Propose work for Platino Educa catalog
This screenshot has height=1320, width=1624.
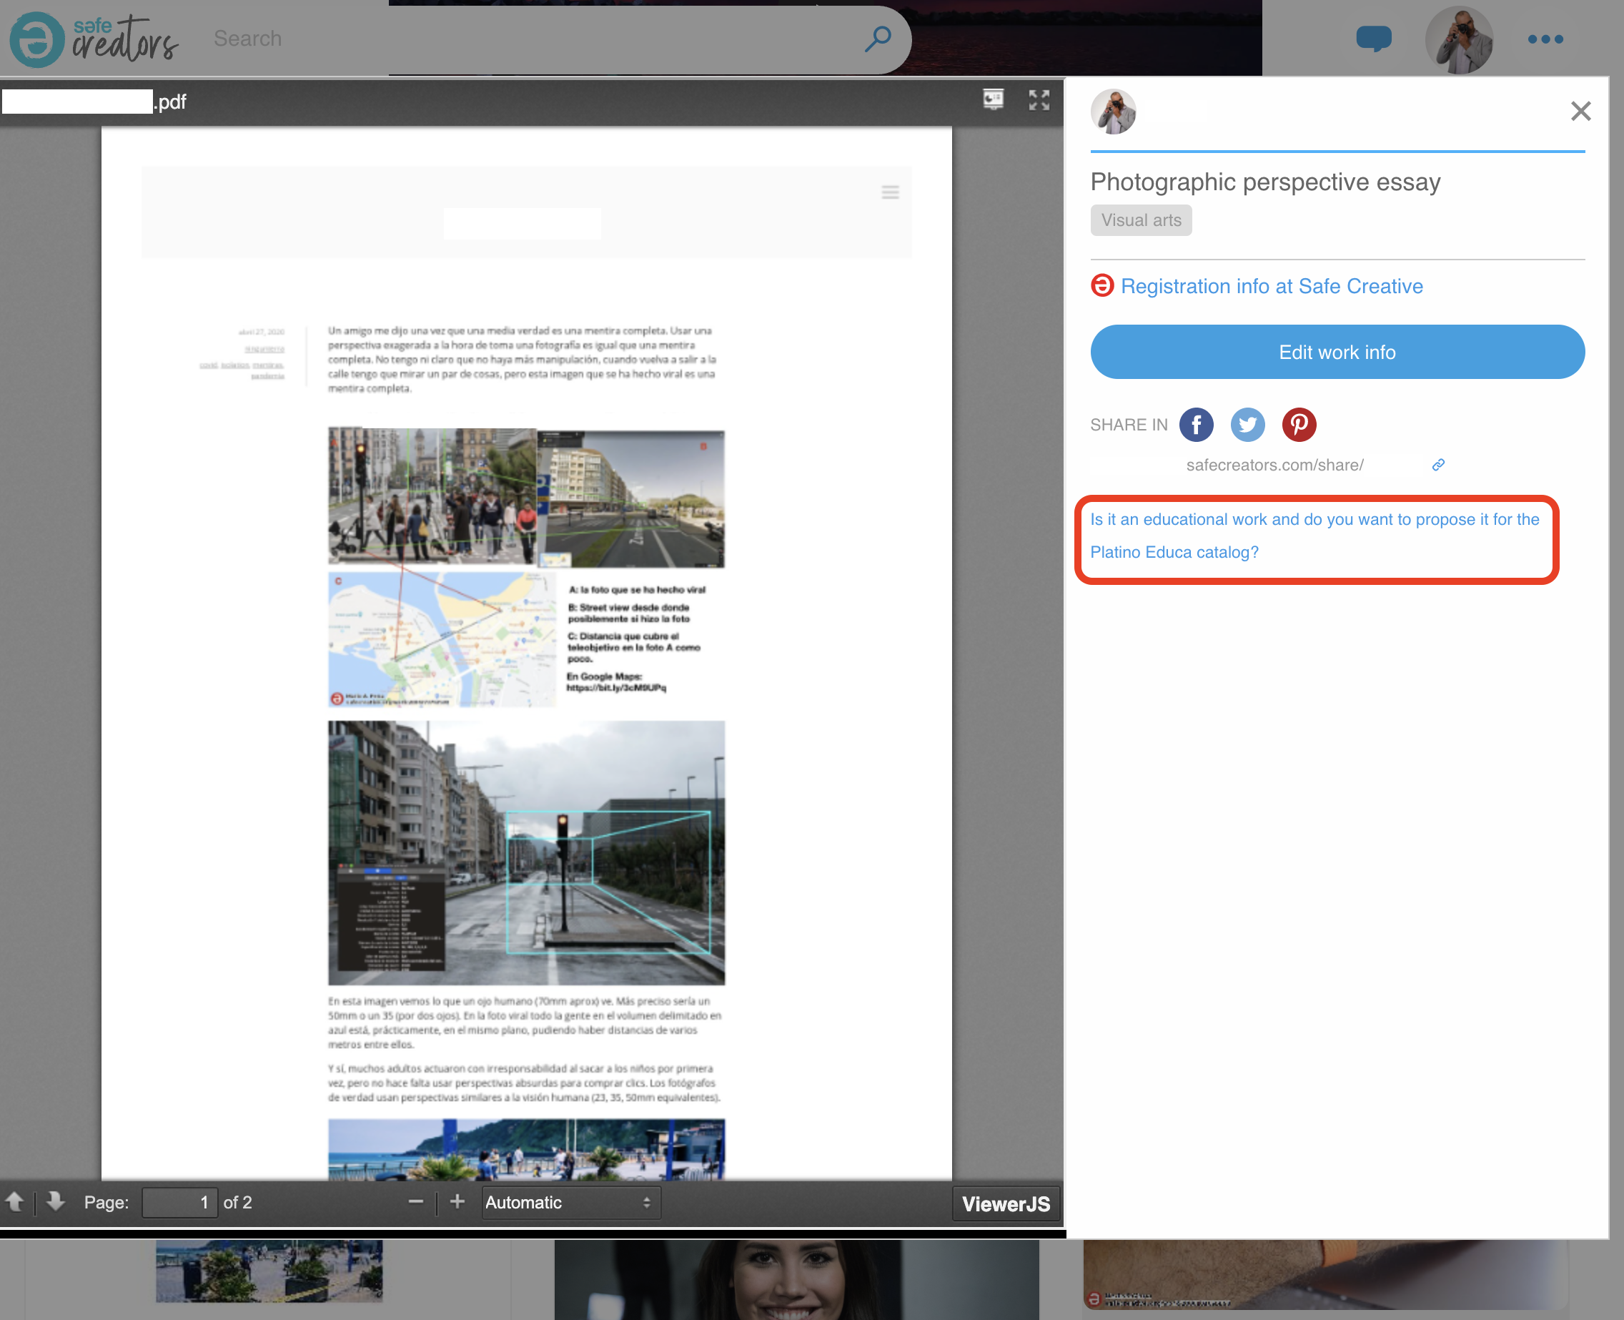[x=1314, y=536]
